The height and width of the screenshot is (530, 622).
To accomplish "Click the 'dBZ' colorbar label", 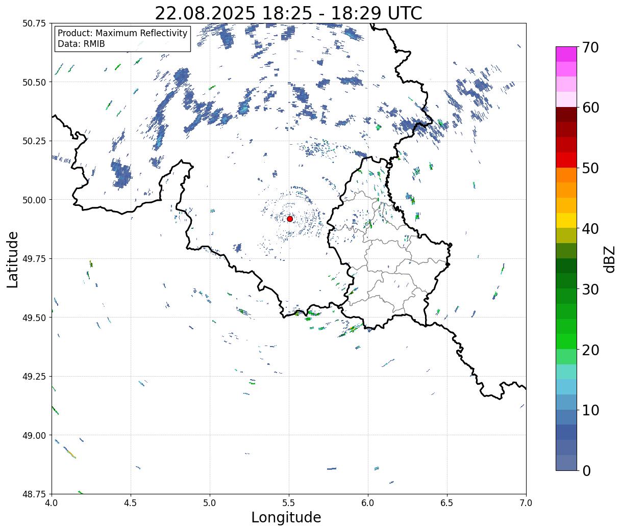I will pos(609,258).
